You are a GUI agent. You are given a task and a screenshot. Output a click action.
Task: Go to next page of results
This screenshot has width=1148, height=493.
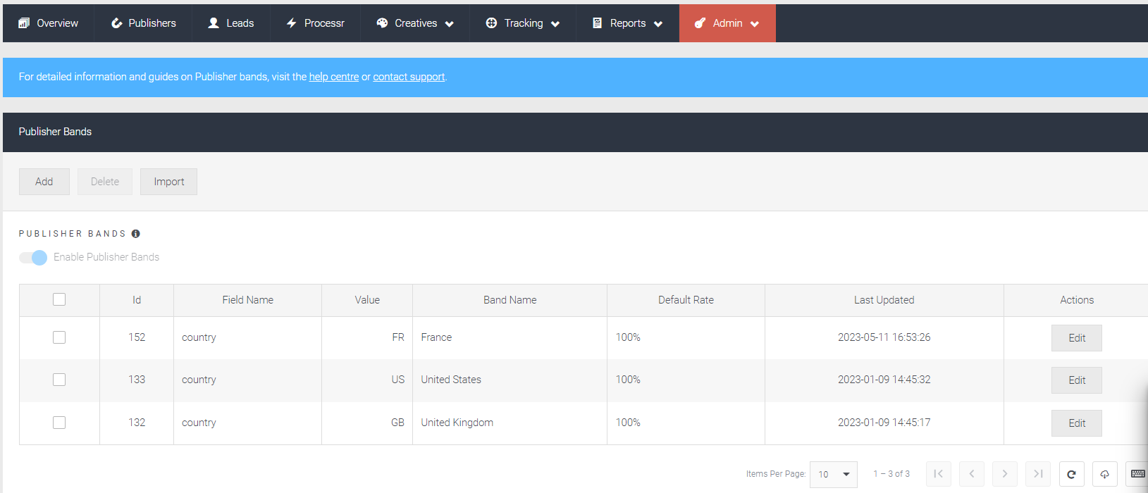(1005, 474)
